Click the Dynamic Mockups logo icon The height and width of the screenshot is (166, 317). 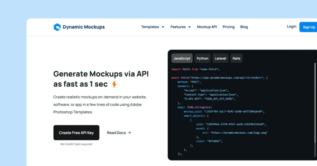57,27
